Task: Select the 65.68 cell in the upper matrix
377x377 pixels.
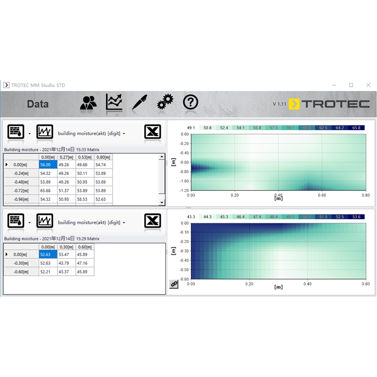Action: pos(48,190)
